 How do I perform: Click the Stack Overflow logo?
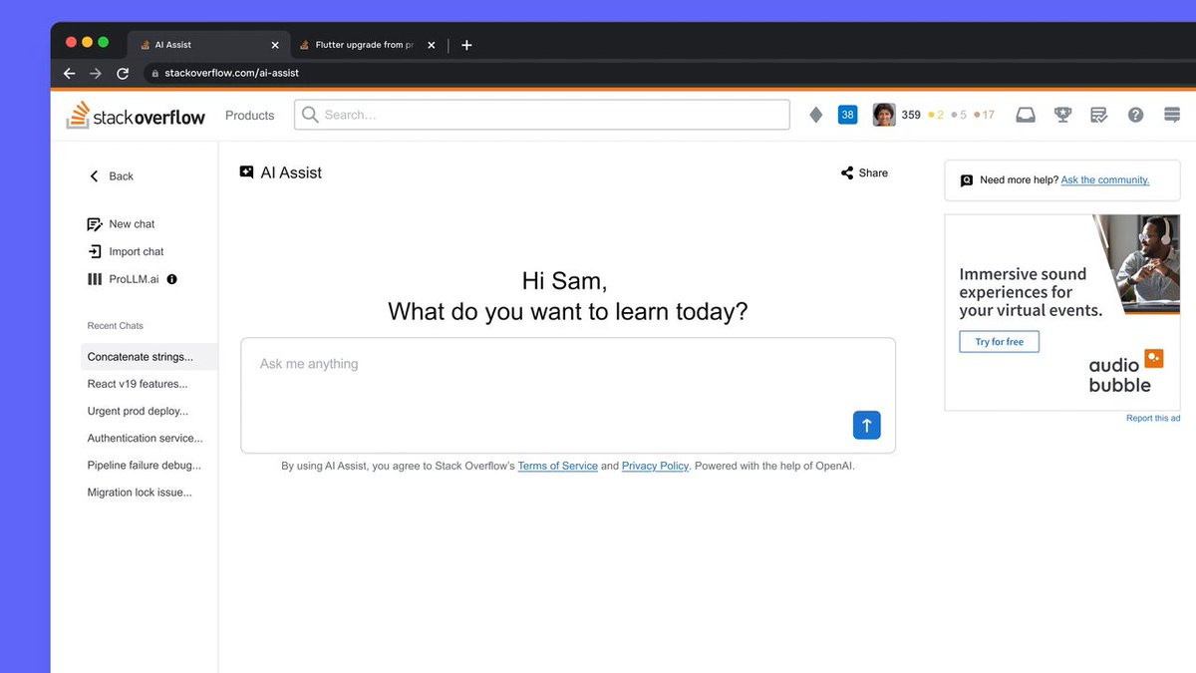coord(136,115)
